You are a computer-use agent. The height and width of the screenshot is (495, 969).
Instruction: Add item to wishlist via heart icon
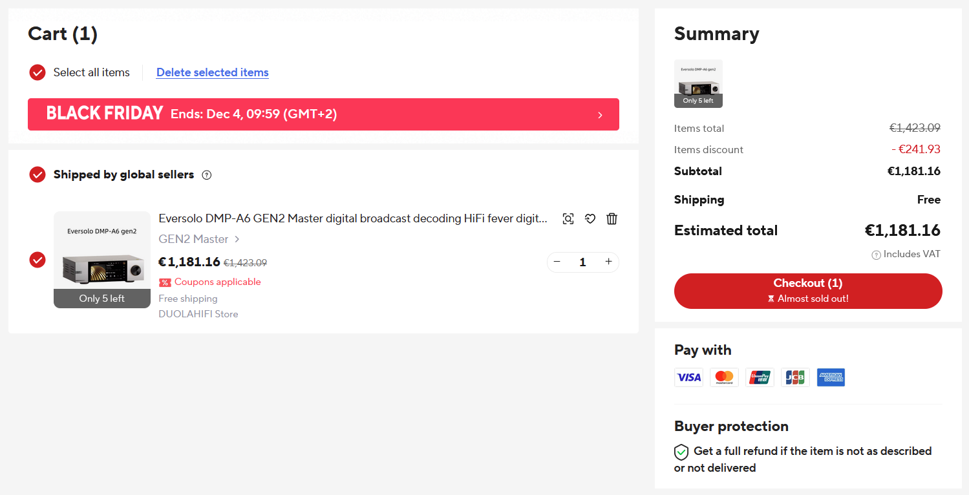pos(590,219)
